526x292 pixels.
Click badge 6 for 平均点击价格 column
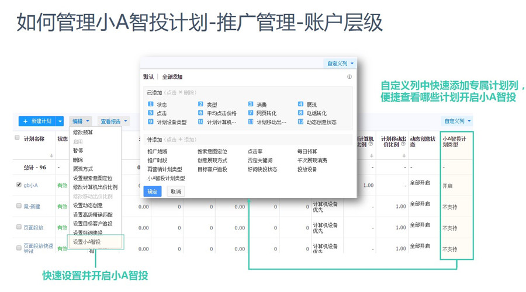(x=200, y=113)
